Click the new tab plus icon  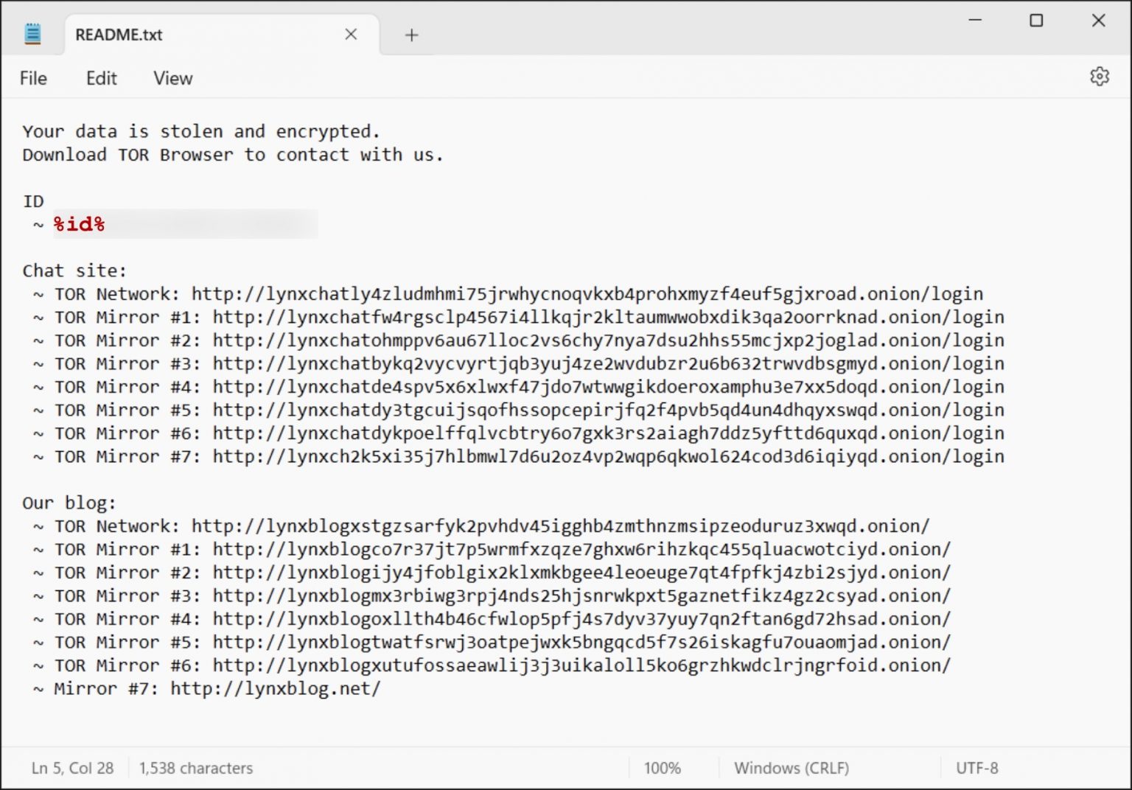click(x=411, y=34)
